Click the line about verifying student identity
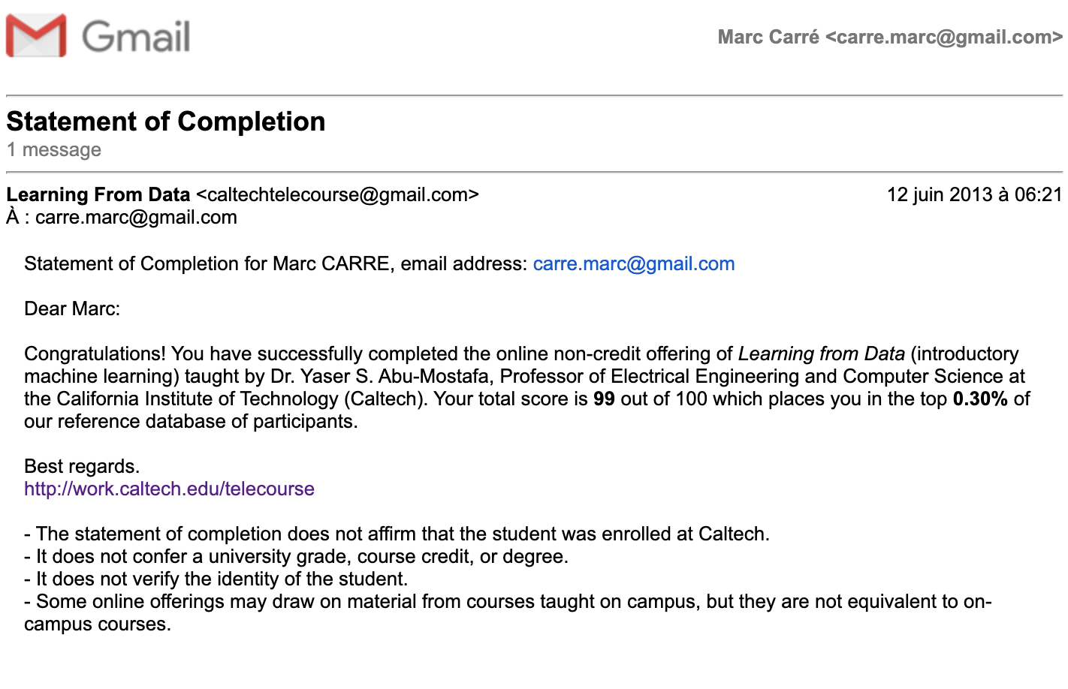Screen dimensions: 1068x689 tap(216, 579)
